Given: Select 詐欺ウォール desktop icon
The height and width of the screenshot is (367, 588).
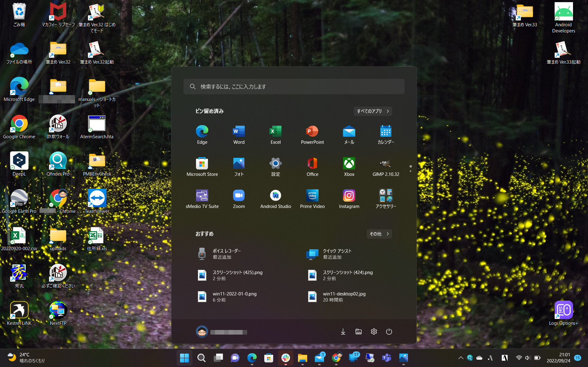Looking at the screenshot, I should point(58,127).
